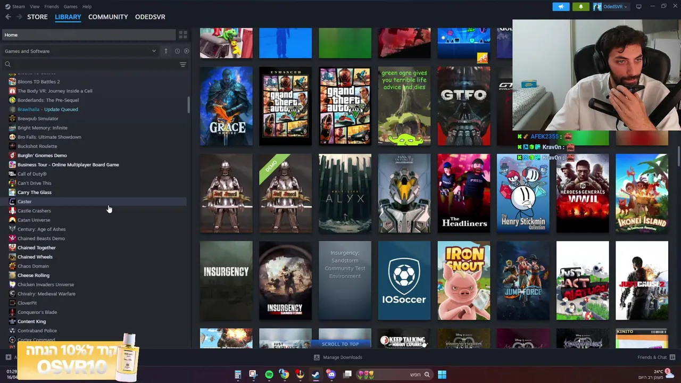Viewport: 681px width, 383px height.
Task: Select Caster in the game list
Action: pos(24,202)
